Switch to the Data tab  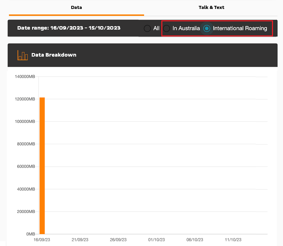pyautogui.click(x=76, y=7)
